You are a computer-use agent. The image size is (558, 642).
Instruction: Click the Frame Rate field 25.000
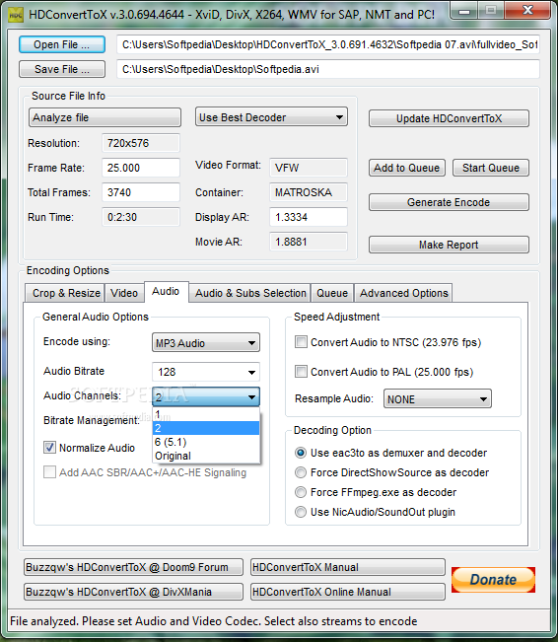pos(141,168)
